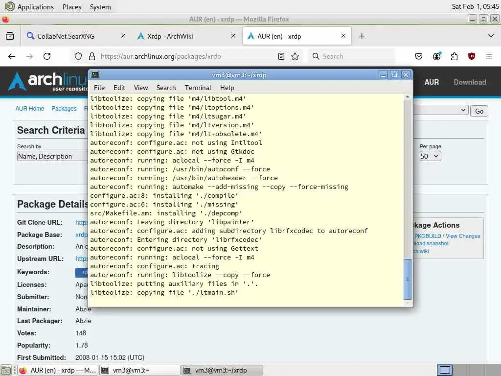
Task: Click the Download snapshot link
Action: 431,243
